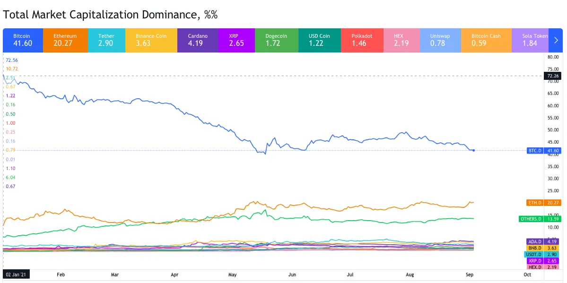Toggle the Tether dominance tile
The image size is (567, 283).
click(x=106, y=40)
